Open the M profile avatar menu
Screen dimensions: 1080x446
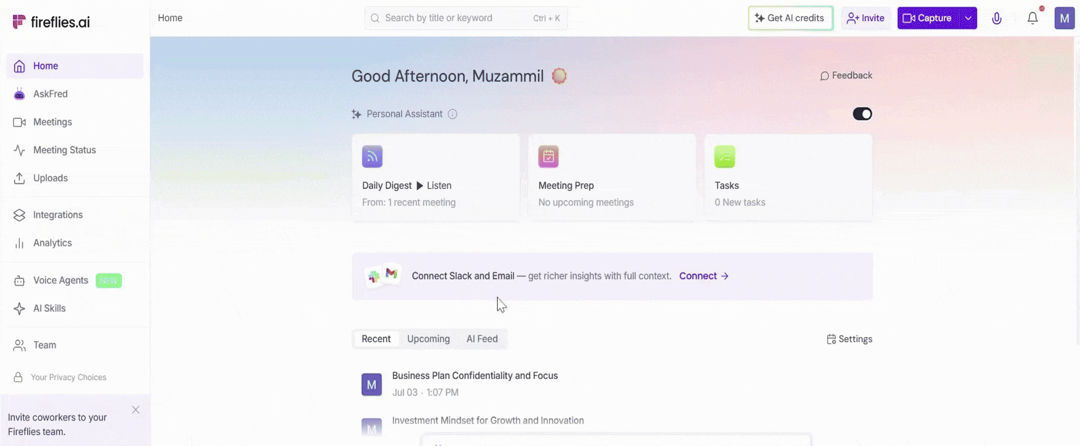1064,18
